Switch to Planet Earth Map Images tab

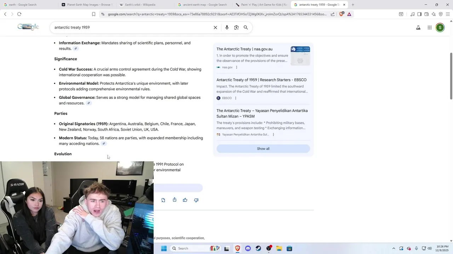click(86, 5)
